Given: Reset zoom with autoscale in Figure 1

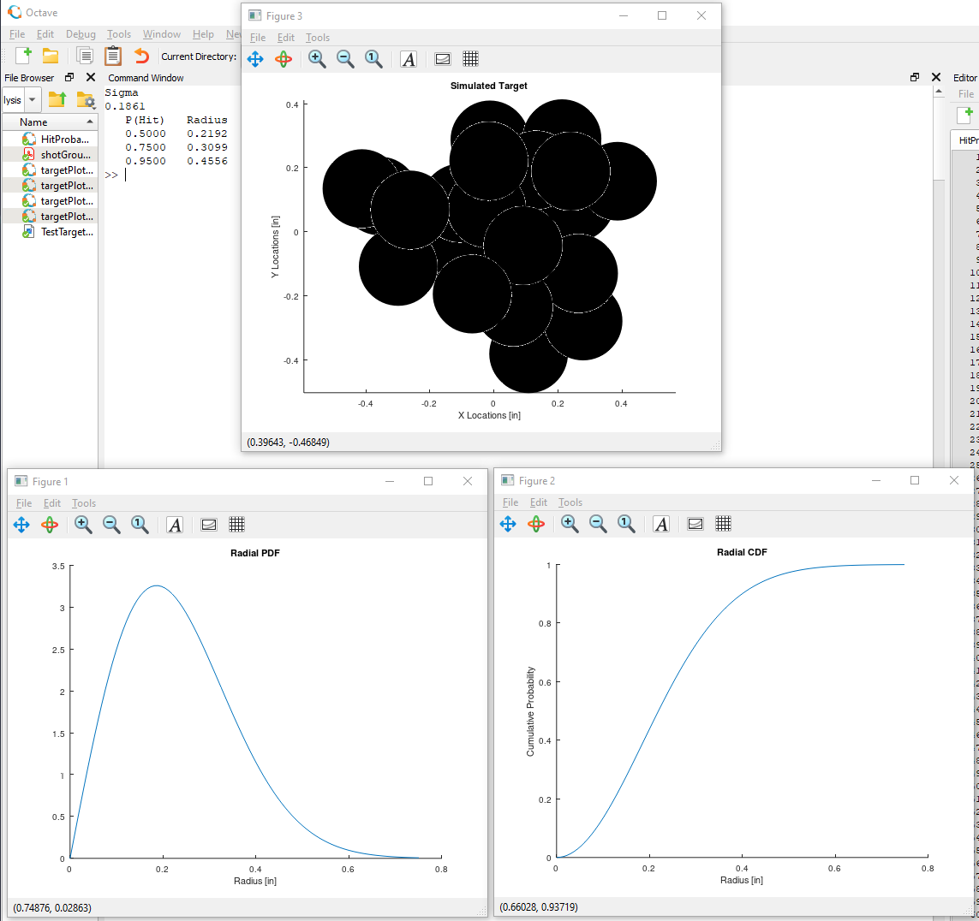Looking at the screenshot, I should (x=140, y=525).
